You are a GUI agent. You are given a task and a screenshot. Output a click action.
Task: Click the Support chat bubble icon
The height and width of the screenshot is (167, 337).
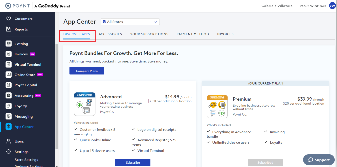point(311,160)
